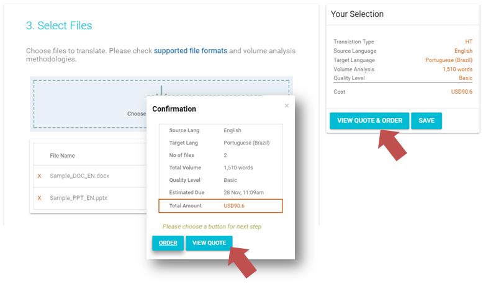The image size is (488, 286).
Task: Click the Estimated Due date in the dialog
Action: 243,192
